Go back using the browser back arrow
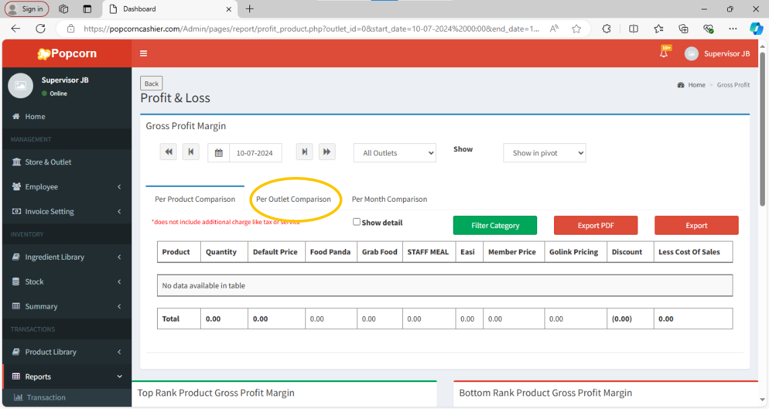The width and height of the screenshot is (769, 409). pyautogui.click(x=16, y=29)
